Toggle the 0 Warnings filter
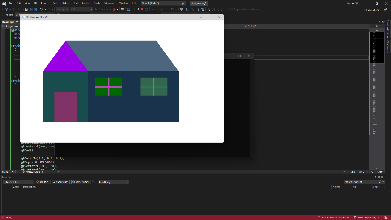This screenshot has width=391, height=220. coord(60,182)
